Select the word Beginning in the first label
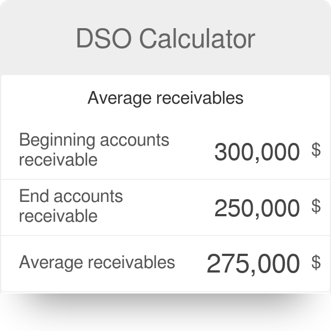The width and height of the screenshot is (331, 331). (x=57, y=140)
